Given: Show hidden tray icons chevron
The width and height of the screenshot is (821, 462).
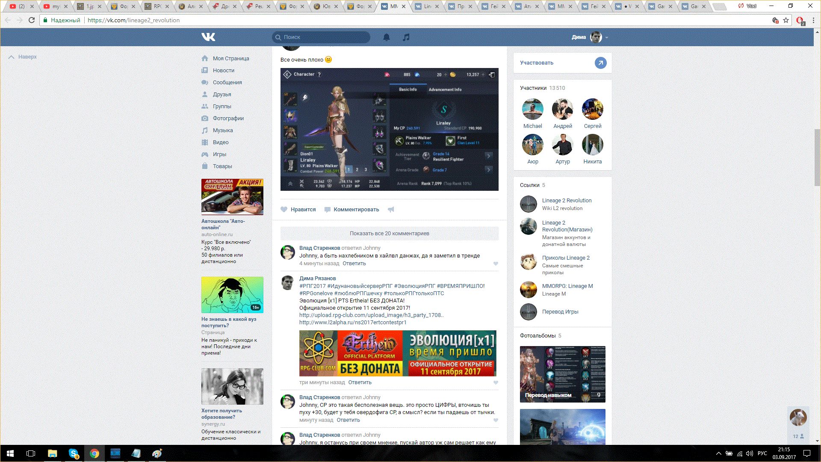Looking at the screenshot, I should 719,453.
